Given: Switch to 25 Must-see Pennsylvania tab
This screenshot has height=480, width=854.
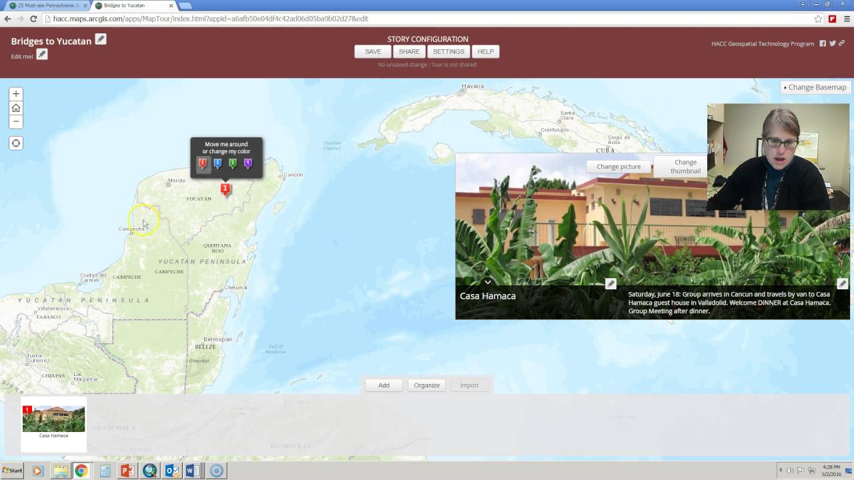Looking at the screenshot, I should 47,5.
